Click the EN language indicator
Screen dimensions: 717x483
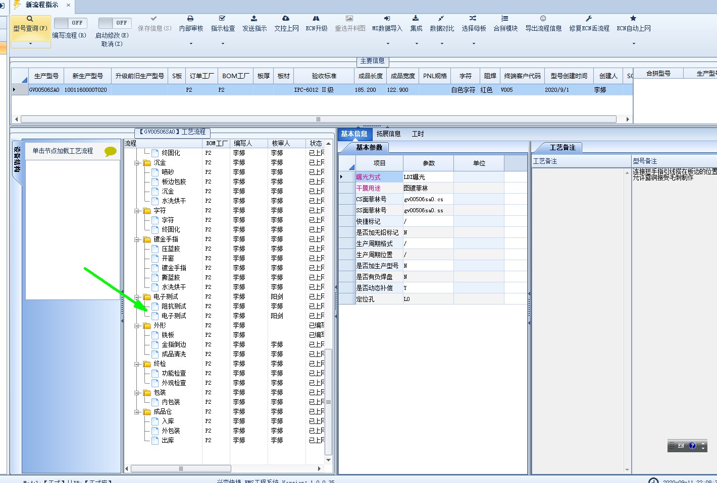click(681, 446)
